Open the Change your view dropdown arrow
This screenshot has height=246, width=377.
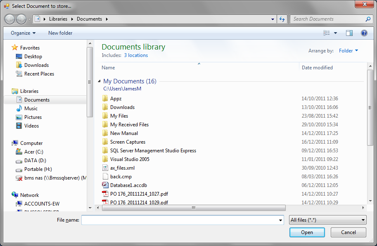336,33
